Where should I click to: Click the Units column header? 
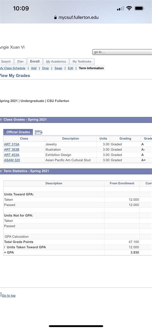click(x=103, y=138)
